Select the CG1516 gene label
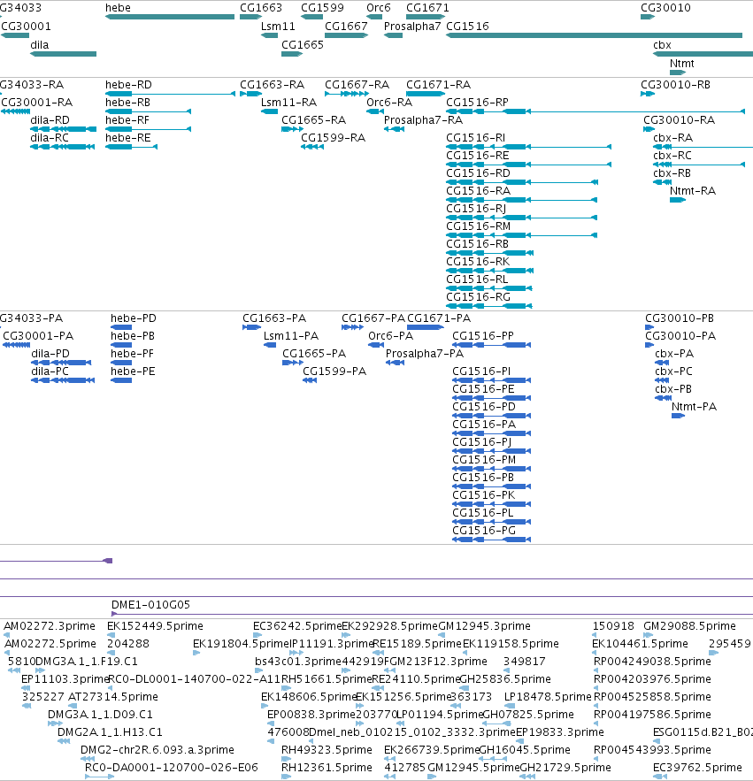753x781 pixels. point(467,27)
